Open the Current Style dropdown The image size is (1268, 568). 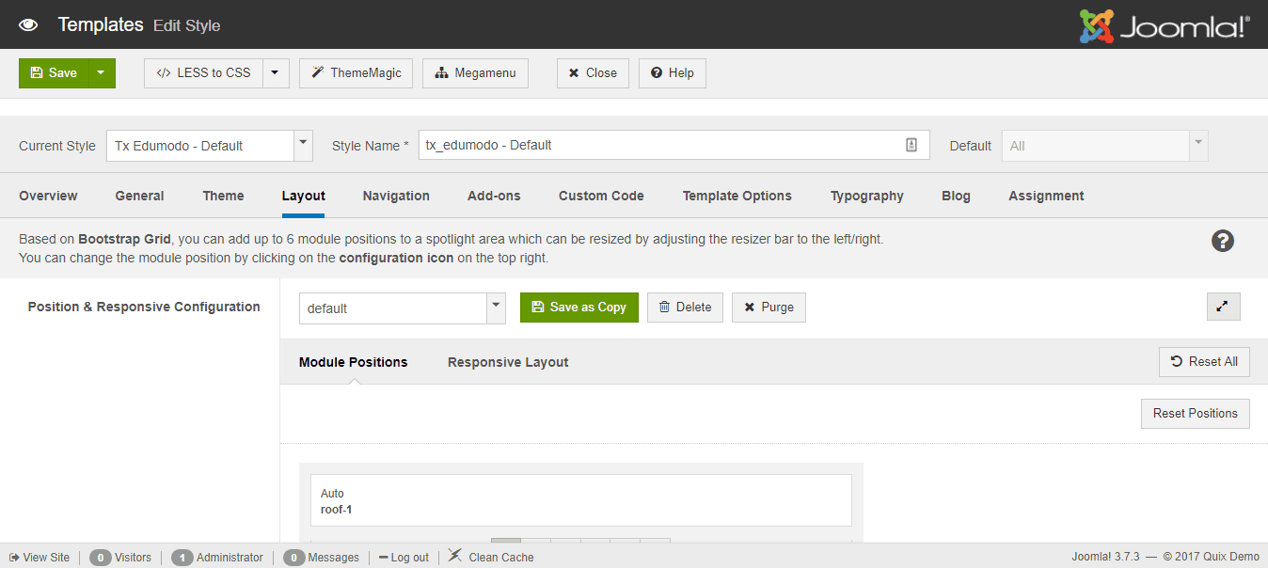(301, 145)
